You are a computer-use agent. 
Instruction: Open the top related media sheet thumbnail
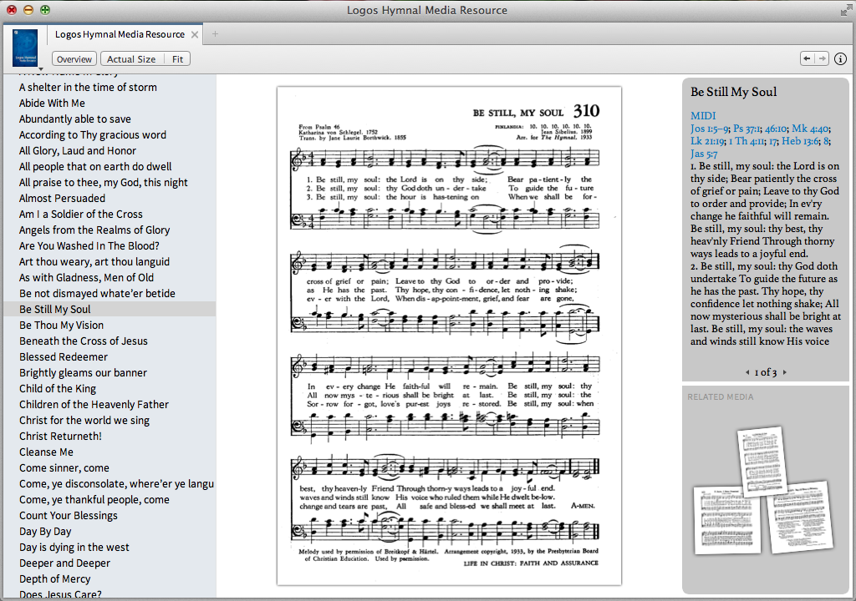point(762,461)
